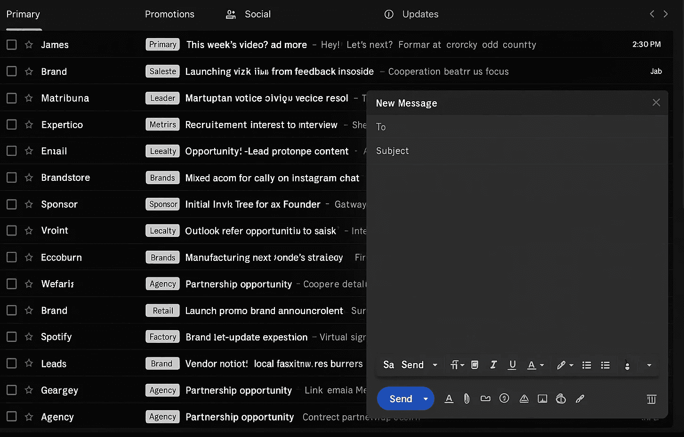Star the email from Eccoburn
The width and height of the screenshot is (684, 437).
[29, 257]
